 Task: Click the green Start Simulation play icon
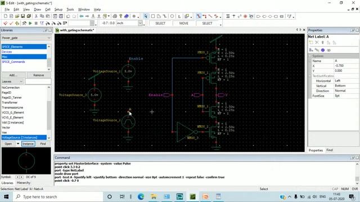click(30, 23)
